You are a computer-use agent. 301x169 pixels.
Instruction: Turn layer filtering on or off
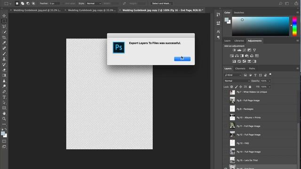(270, 74)
